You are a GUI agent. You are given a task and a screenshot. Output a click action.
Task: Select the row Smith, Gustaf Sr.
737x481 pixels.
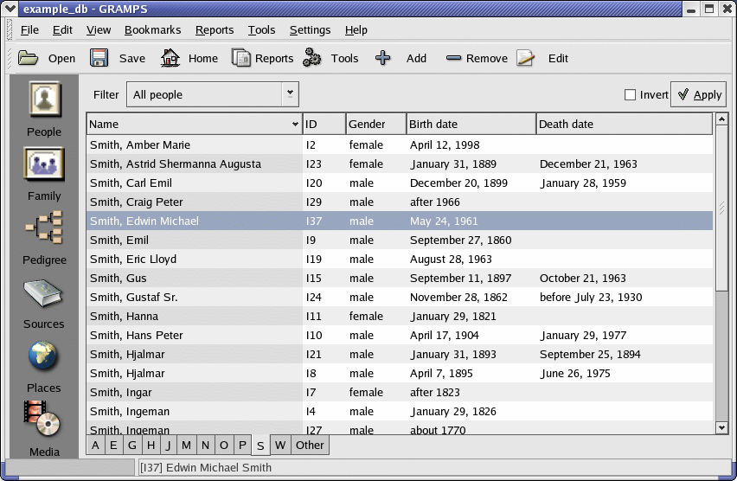tap(134, 297)
